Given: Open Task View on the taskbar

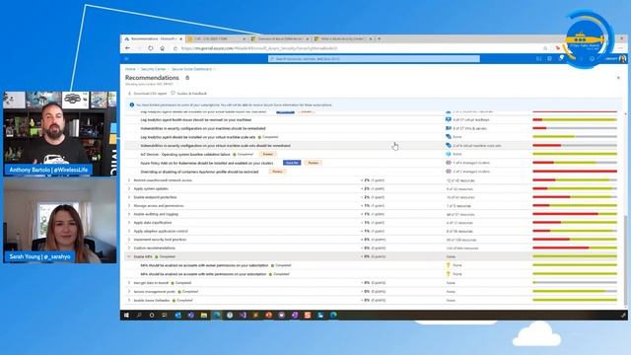Looking at the screenshot, I should (165, 316).
